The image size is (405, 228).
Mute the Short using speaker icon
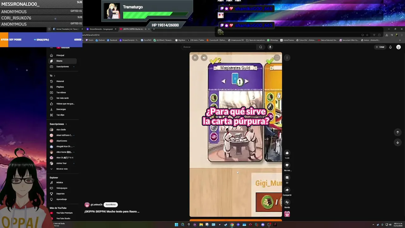tap(204, 58)
